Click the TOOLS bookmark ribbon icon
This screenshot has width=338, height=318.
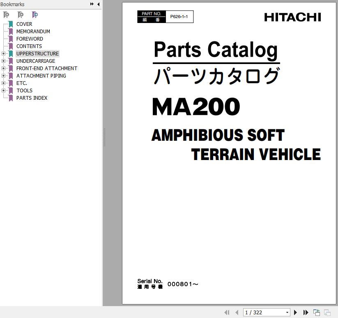coord(11,91)
